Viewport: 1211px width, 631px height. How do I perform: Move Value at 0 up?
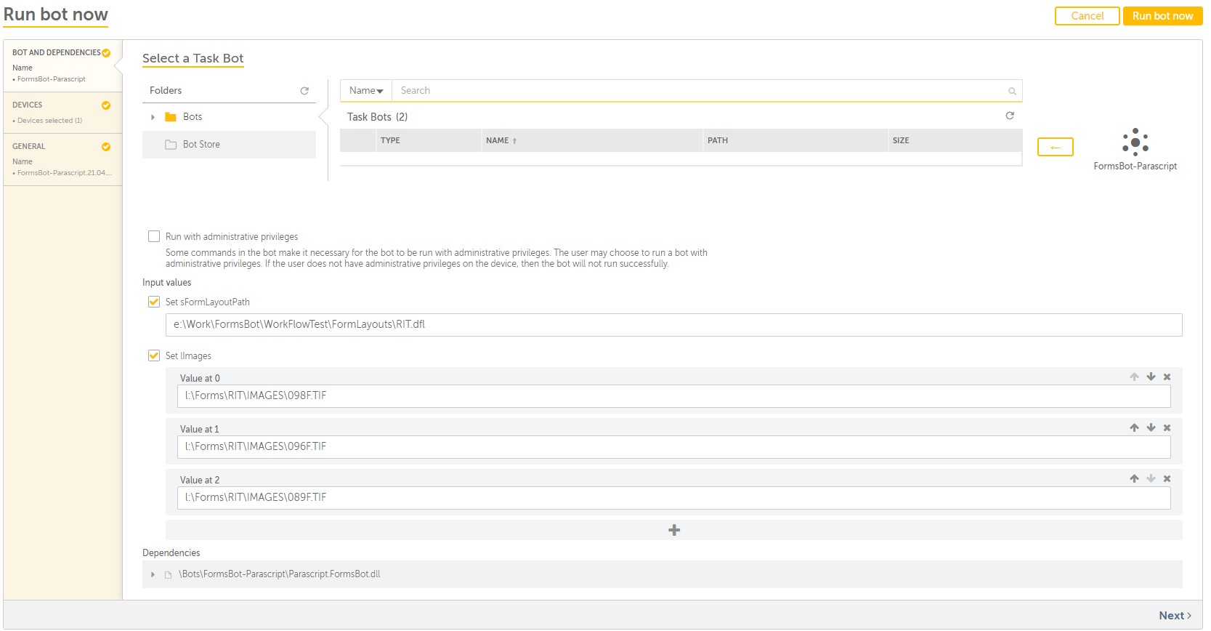pos(1134,377)
